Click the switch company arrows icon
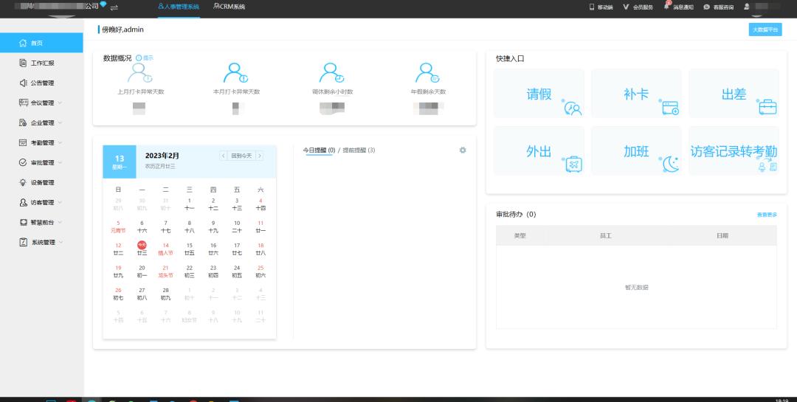The height and width of the screenshot is (402, 797). [114, 7]
